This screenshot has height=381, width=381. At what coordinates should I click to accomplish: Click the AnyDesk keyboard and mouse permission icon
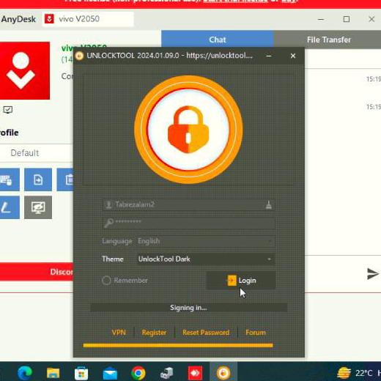click(x=9, y=180)
